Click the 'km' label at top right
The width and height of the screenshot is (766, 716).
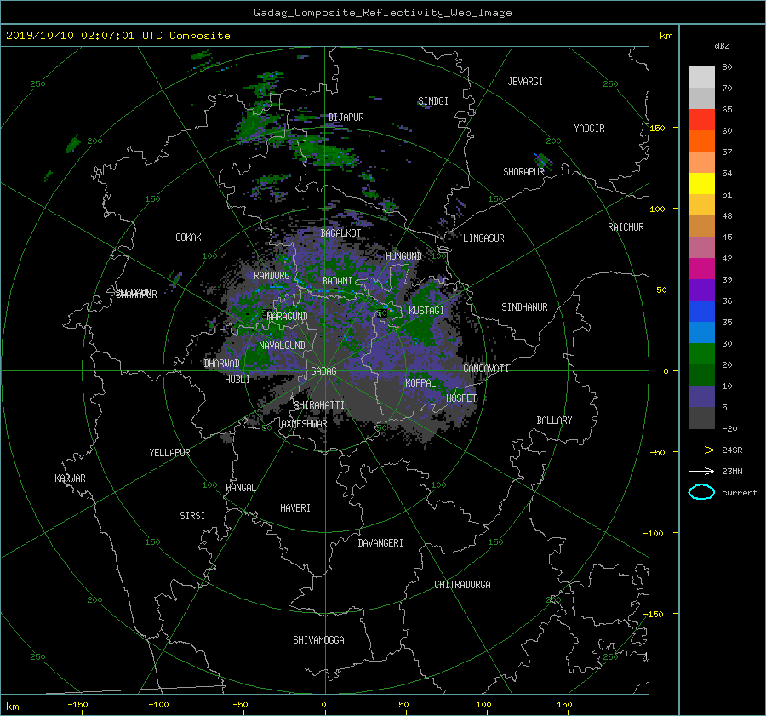point(666,36)
